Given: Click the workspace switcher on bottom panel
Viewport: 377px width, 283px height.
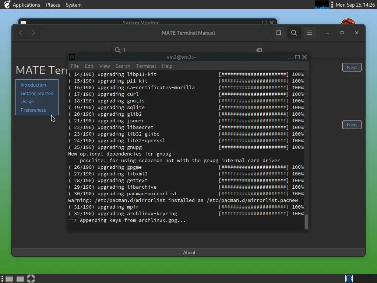Looking at the screenshot, I should click(349, 279).
